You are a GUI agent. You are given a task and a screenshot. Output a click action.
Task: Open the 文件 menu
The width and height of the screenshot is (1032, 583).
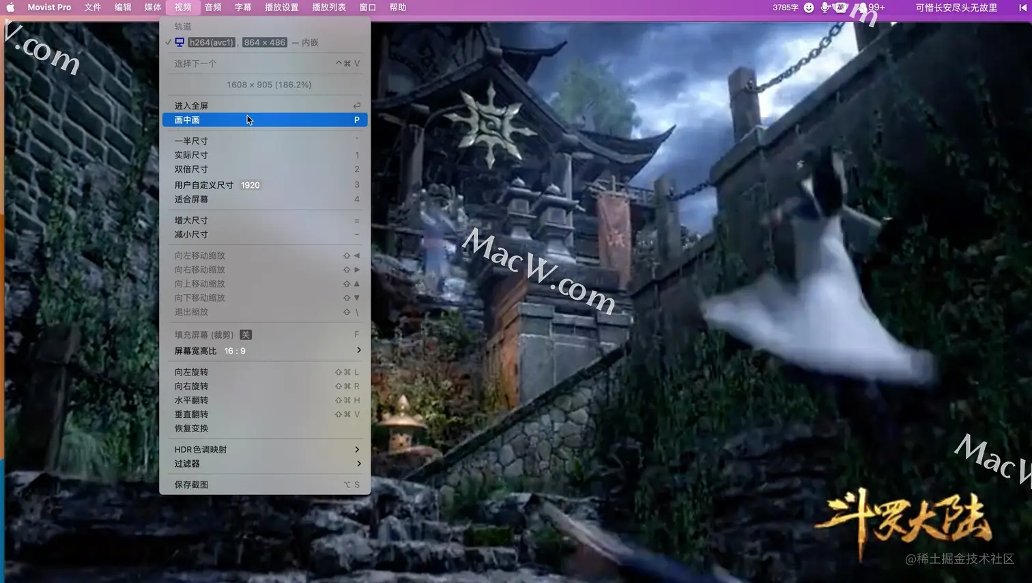click(93, 8)
